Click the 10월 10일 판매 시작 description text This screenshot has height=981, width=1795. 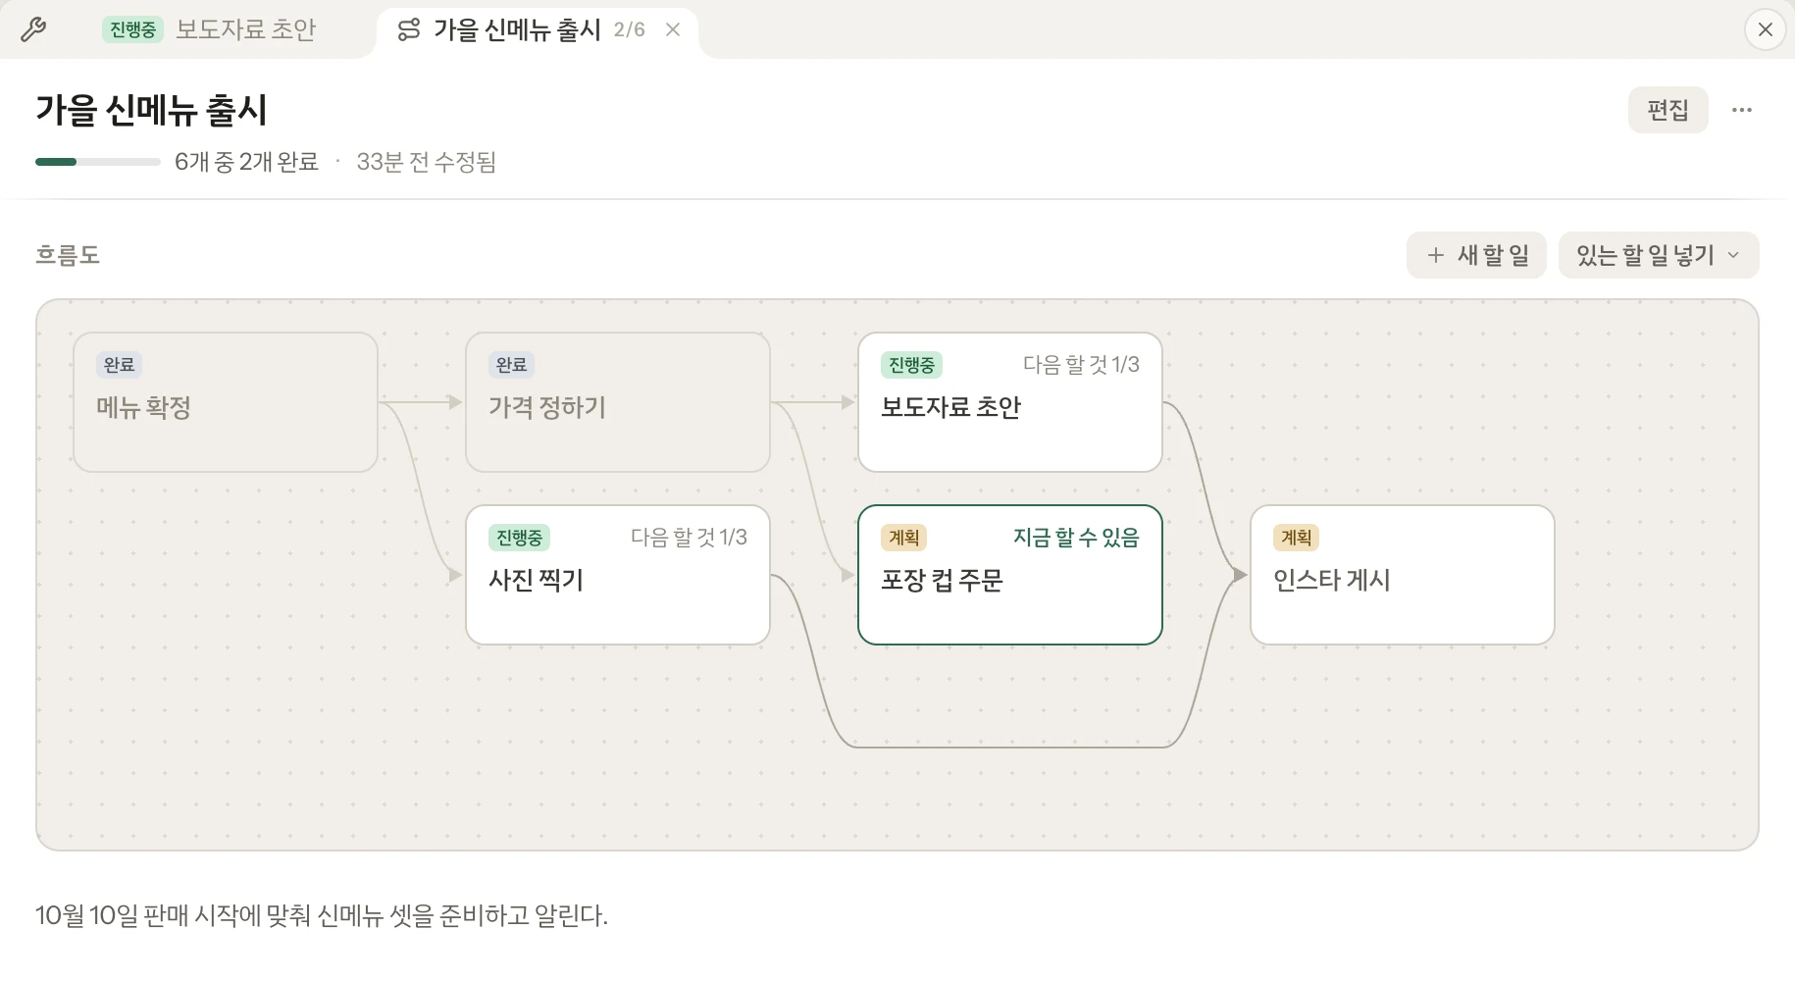(x=322, y=915)
